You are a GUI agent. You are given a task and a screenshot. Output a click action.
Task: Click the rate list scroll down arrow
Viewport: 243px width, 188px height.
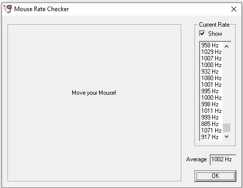pyautogui.click(x=227, y=137)
